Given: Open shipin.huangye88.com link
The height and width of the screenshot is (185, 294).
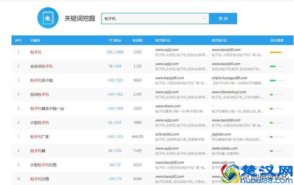Looking at the screenshot, I should click(x=230, y=78).
